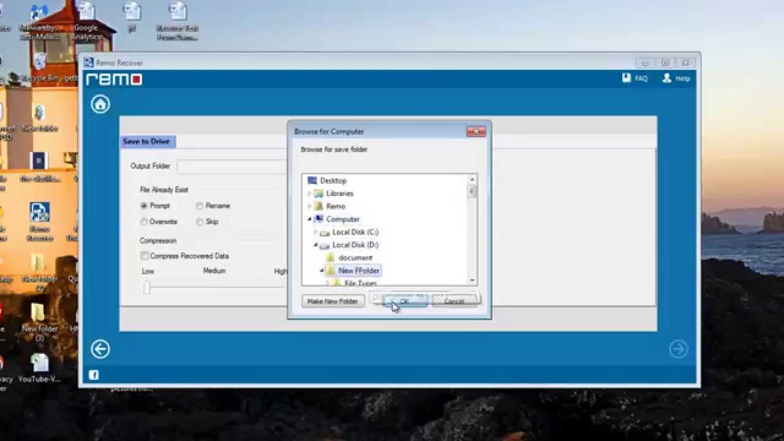Cancel the Browse for Computer dialog

pyautogui.click(x=454, y=301)
